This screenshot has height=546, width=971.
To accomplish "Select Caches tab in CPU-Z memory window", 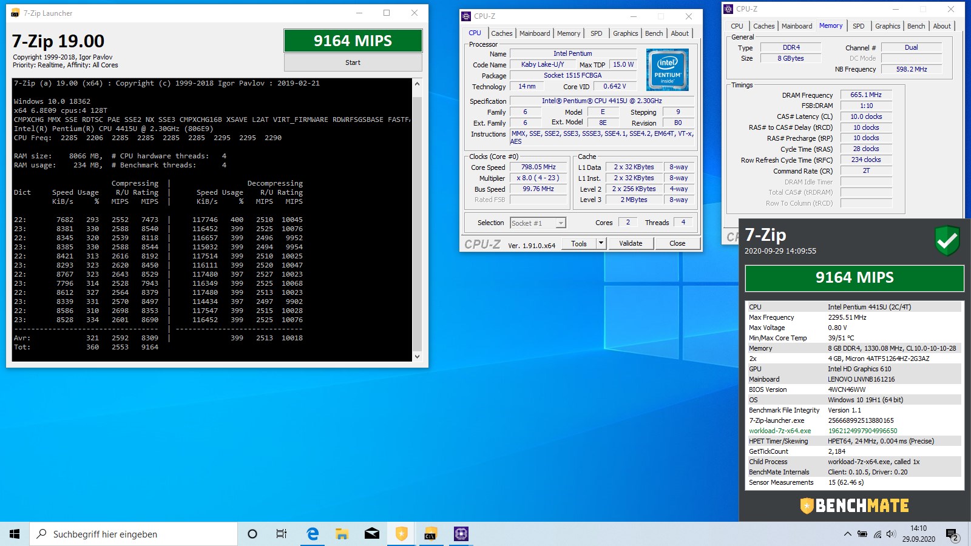I will point(764,26).
